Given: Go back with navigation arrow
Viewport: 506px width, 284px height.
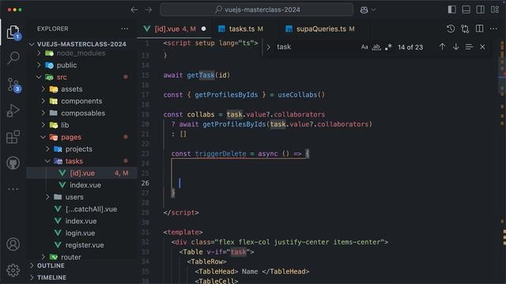Looking at the screenshot, I should [x=134, y=9].
